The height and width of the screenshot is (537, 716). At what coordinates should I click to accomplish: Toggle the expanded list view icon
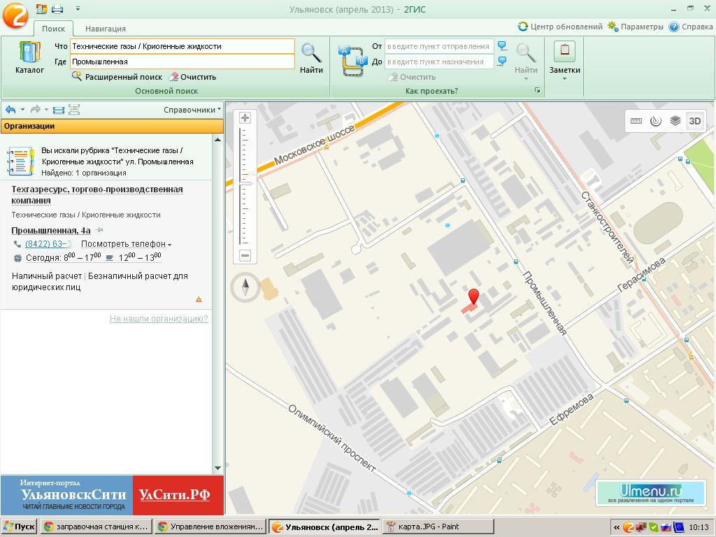[x=74, y=110]
